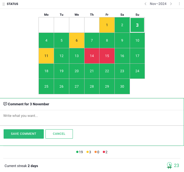Pick yellow day 11 in the calendar
Viewport: 184px width, 172px height.
tap(46, 56)
